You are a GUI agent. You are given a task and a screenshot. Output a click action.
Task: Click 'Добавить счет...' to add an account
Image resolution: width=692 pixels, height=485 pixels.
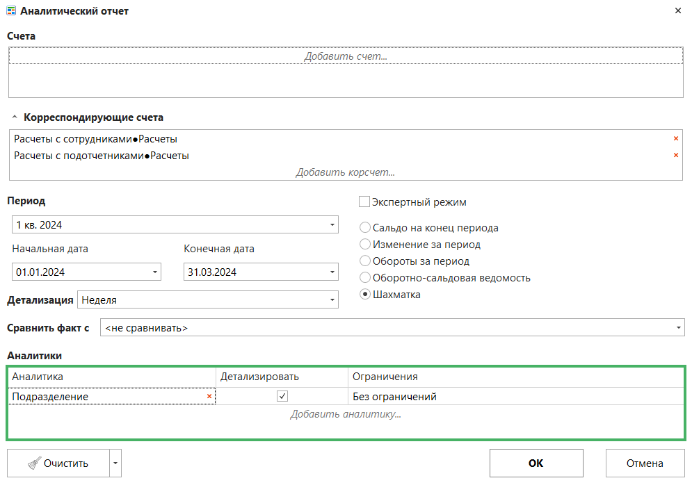[x=346, y=56]
